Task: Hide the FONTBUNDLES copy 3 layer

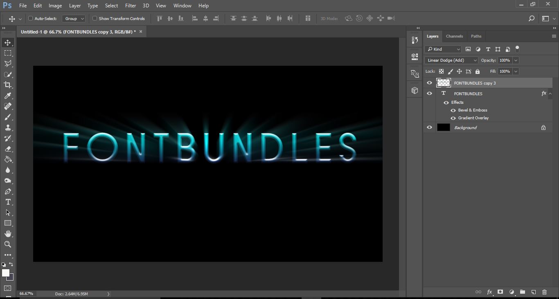Action: click(x=429, y=83)
